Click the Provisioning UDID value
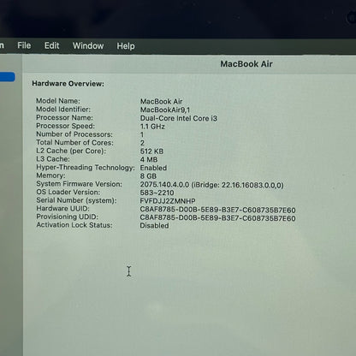This screenshot has height=356, width=356. (x=217, y=218)
